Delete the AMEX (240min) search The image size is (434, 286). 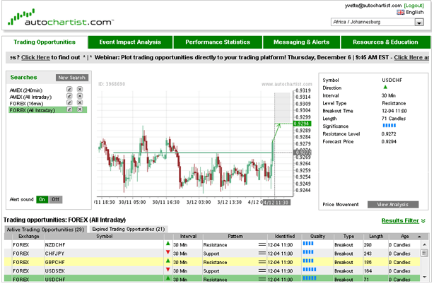click(80, 90)
